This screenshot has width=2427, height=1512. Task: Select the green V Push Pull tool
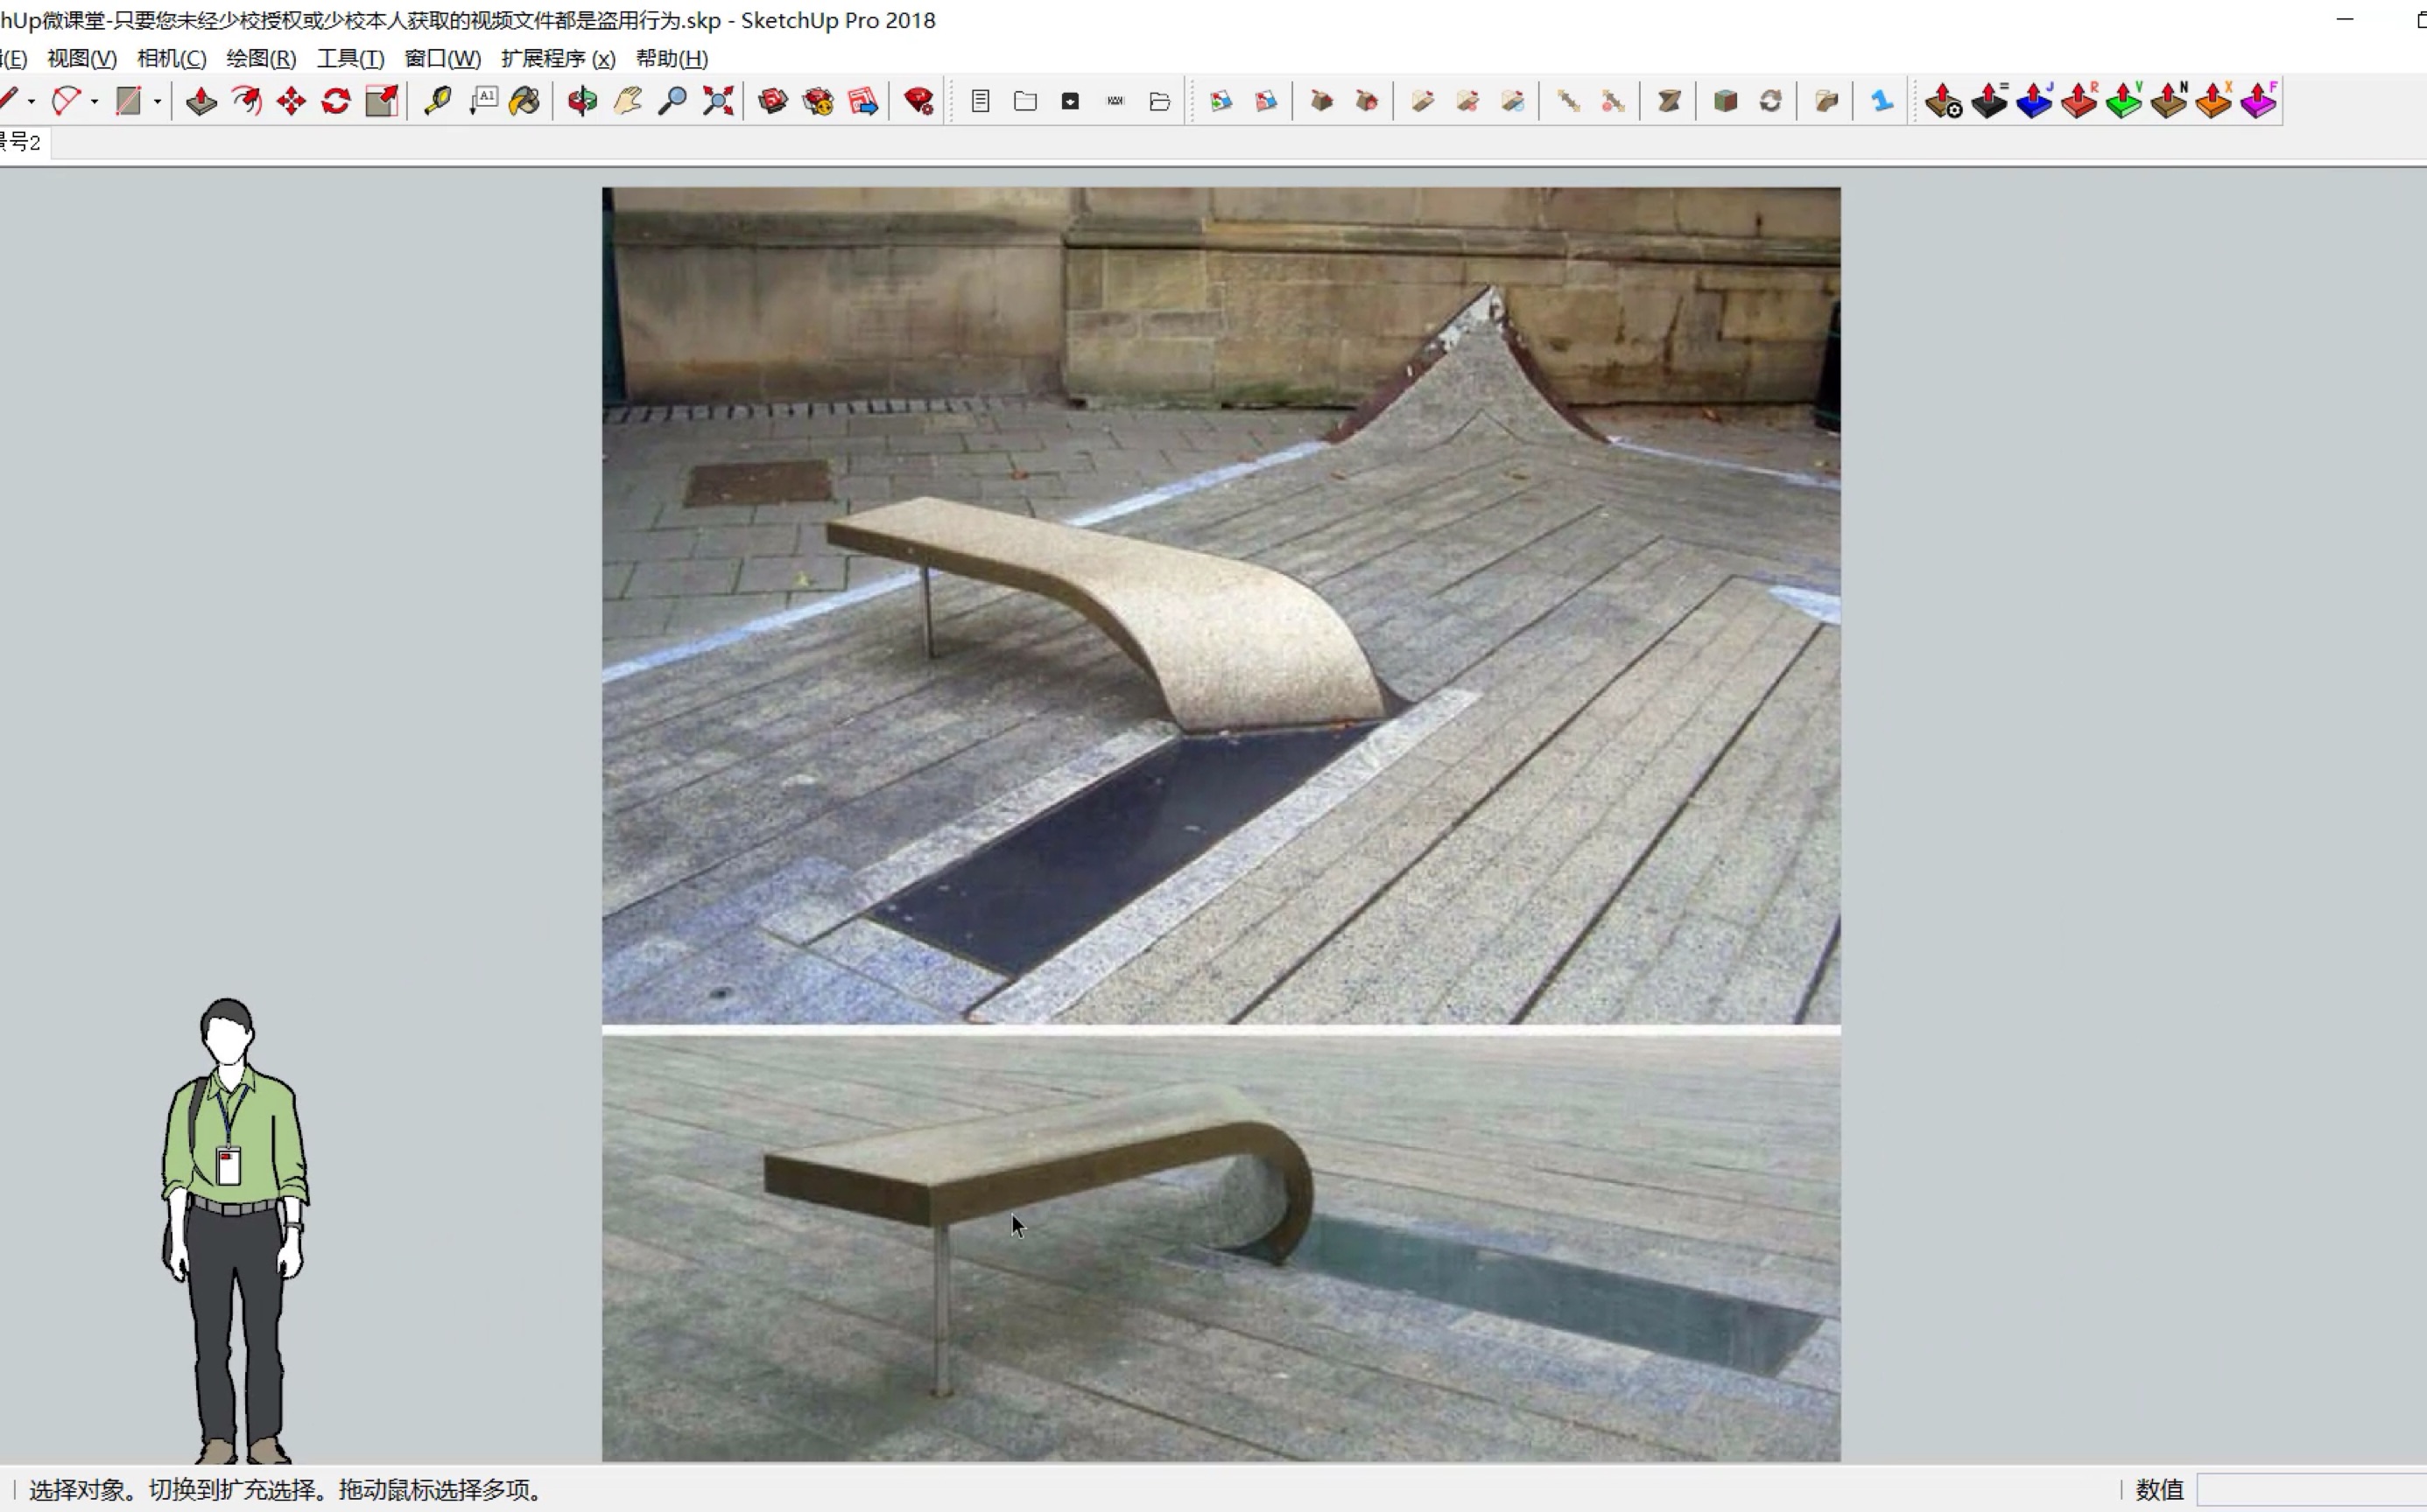tap(2124, 101)
